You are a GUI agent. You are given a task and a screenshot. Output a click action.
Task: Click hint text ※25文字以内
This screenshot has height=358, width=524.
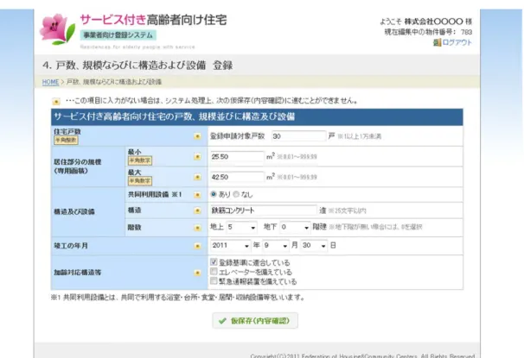347,210
